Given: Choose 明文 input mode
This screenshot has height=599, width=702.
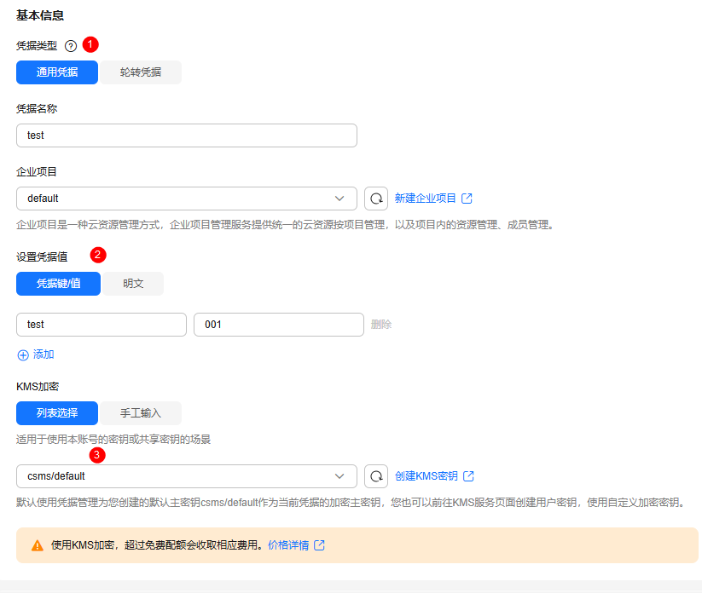Looking at the screenshot, I should coord(133,284).
